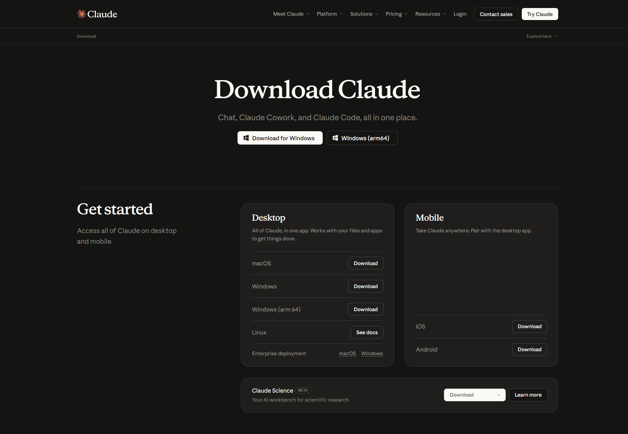Open the macOS enterprise deployment link
Image resolution: width=628 pixels, height=434 pixels.
[x=347, y=354]
